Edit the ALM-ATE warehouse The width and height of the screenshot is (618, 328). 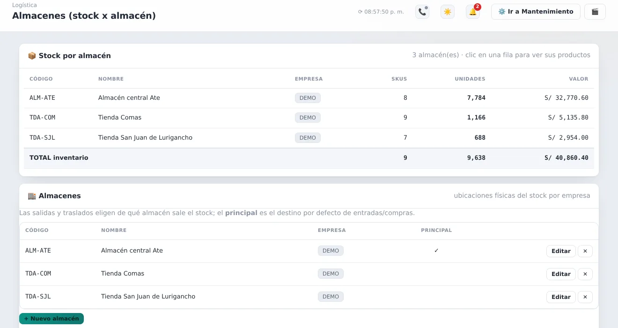pyautogui.click(x=561, y=251)
